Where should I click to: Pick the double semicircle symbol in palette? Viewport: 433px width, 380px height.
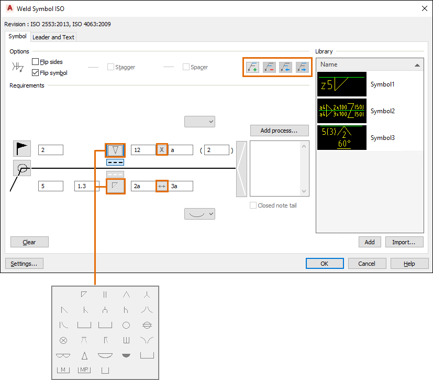63,355
